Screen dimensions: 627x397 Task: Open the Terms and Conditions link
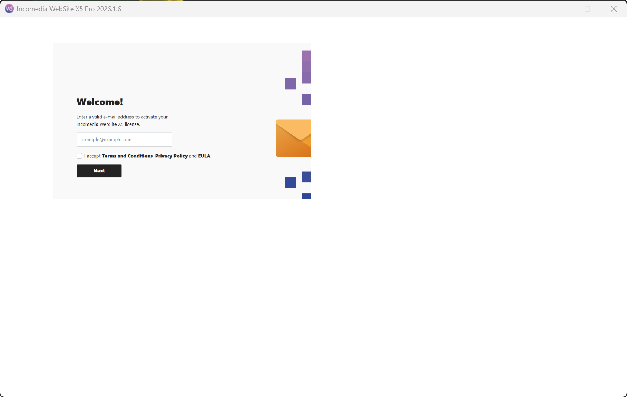click(127, 156)
